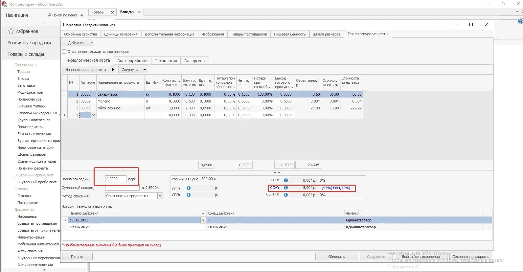
Task: Select Поставщики in navigation list
Action: point(28,203)
